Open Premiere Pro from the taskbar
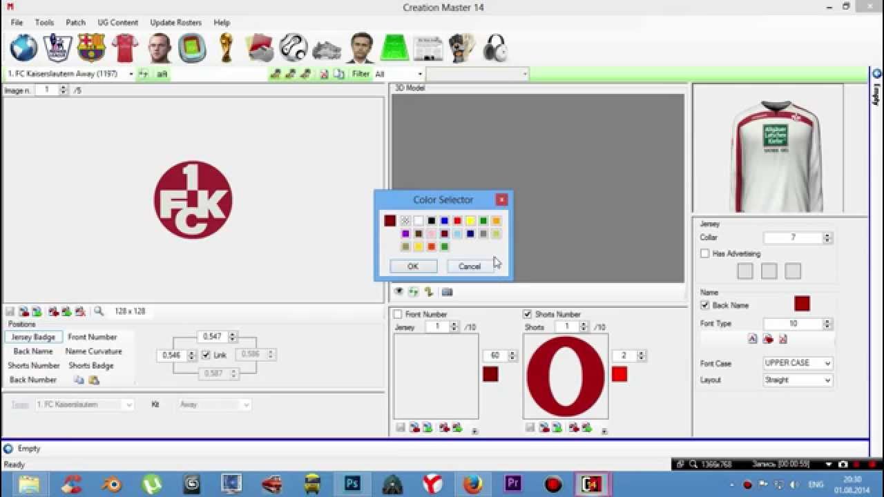884x497 pixels. point(513,484)
